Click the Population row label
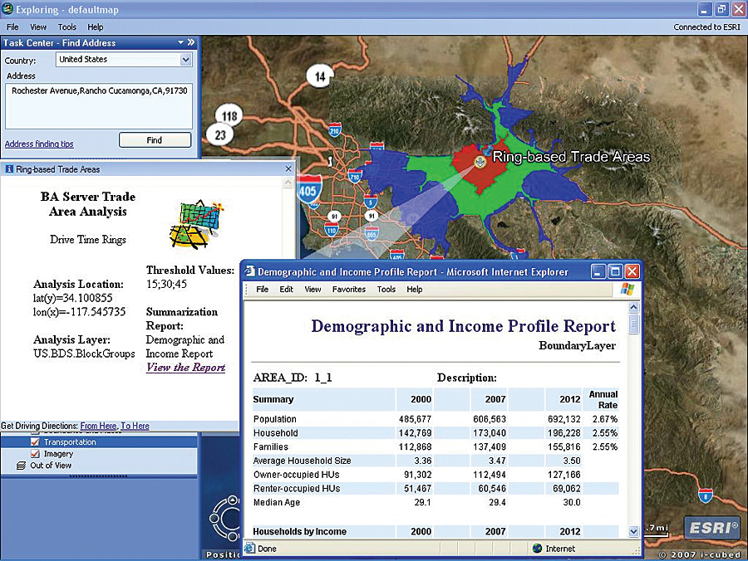 [275, 419]
